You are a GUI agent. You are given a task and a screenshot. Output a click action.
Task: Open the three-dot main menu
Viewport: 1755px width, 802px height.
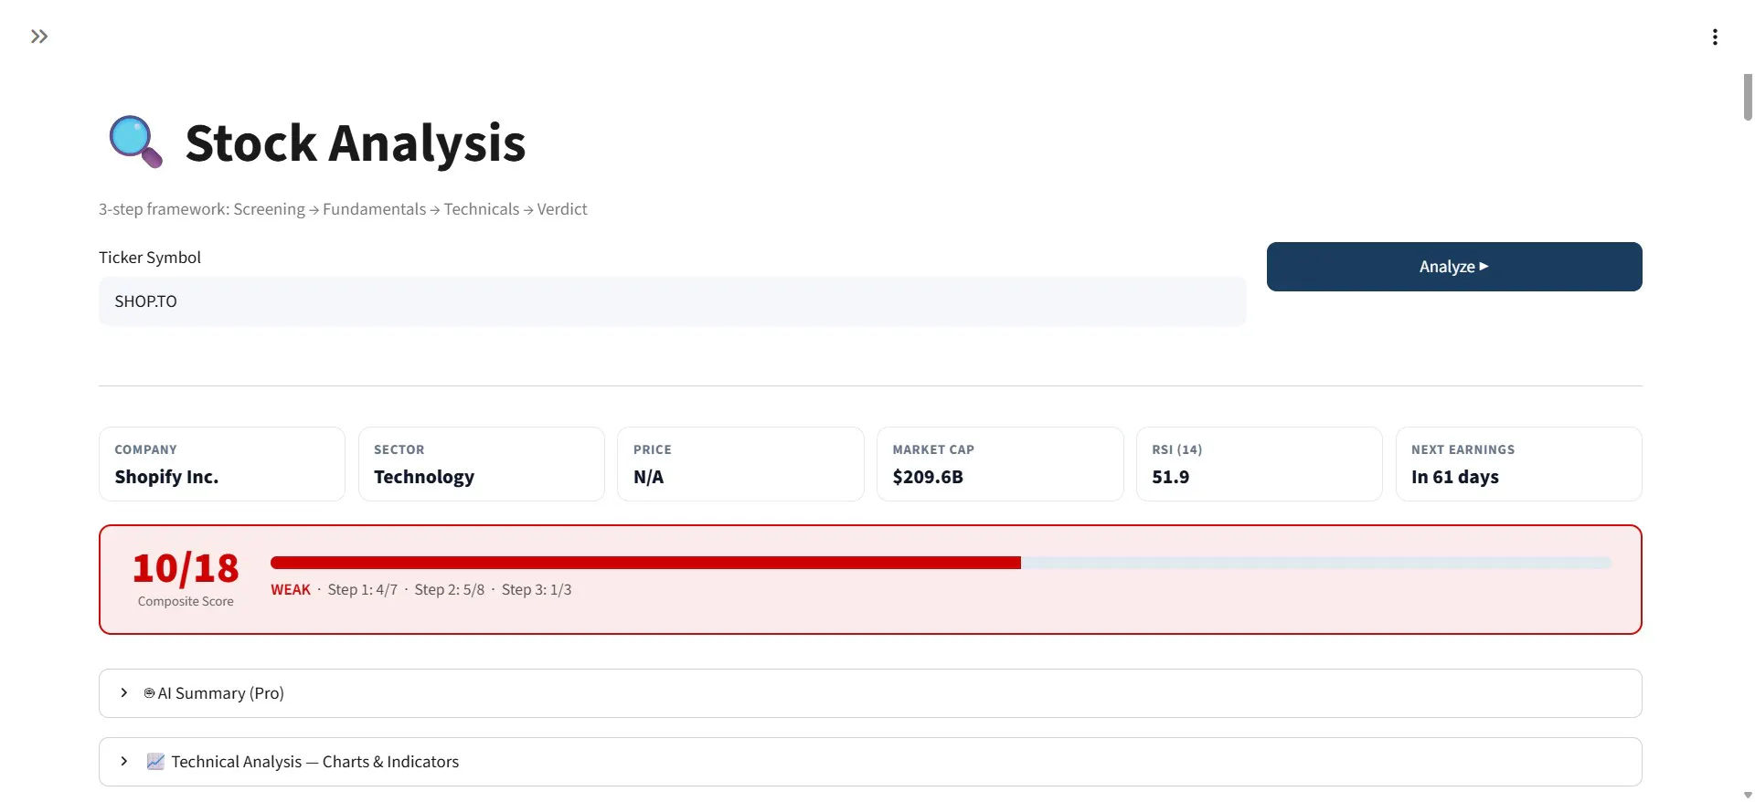pyautogui.click(x=1715, y=37)
